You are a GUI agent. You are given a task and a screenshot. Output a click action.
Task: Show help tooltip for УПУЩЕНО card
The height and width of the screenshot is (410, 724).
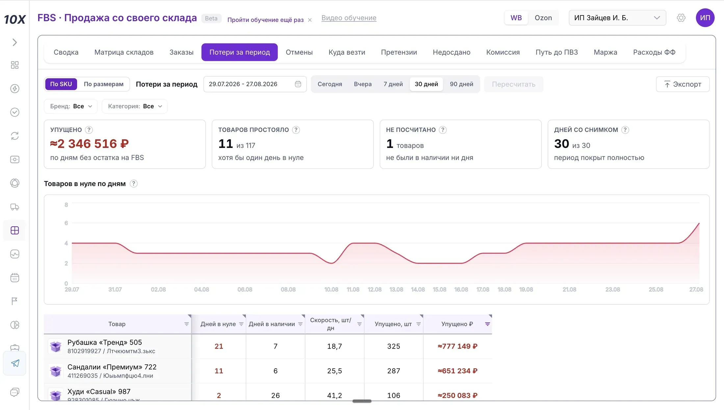[x=89, y=130]
